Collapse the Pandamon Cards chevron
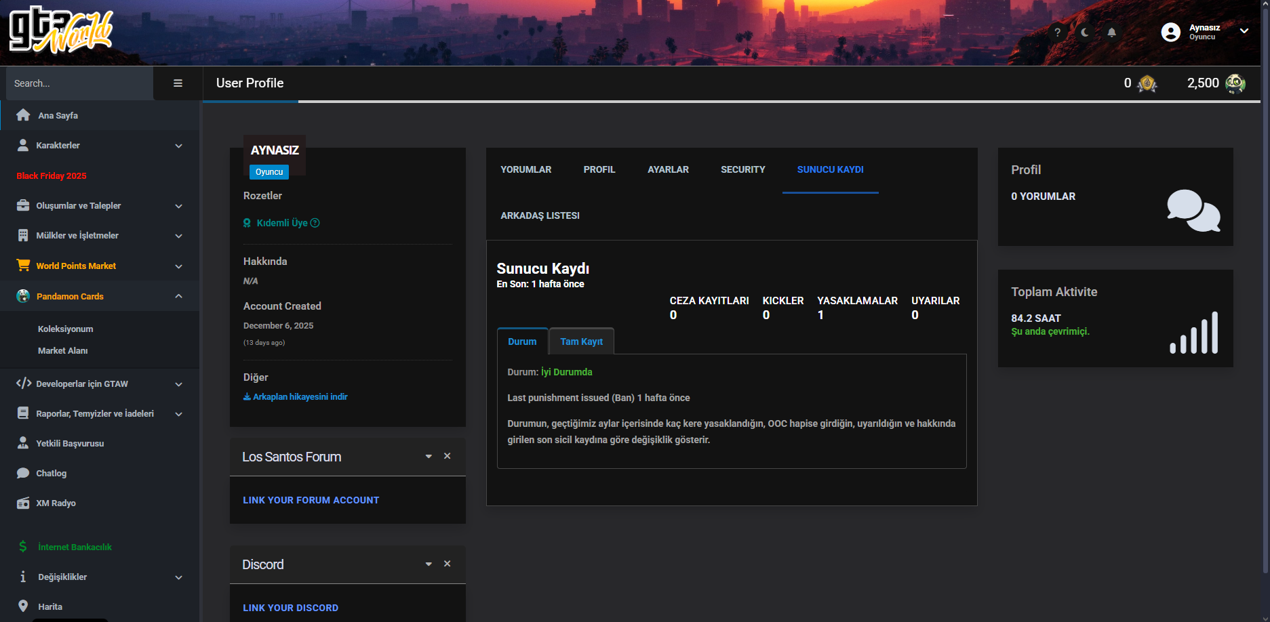This screenshot has width=1270, height=622. 178,296
